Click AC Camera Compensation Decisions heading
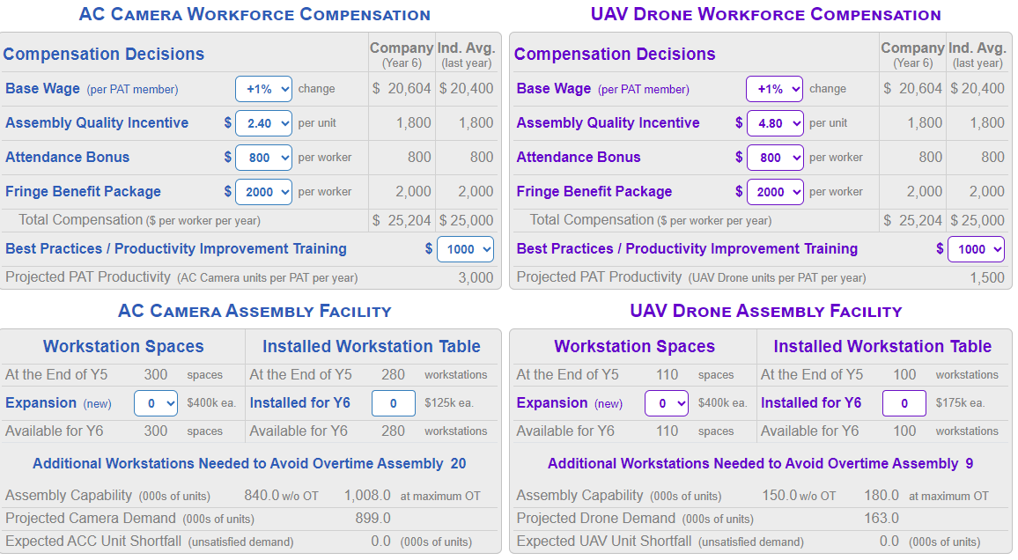1018x560 pixels. pos(103,54)
